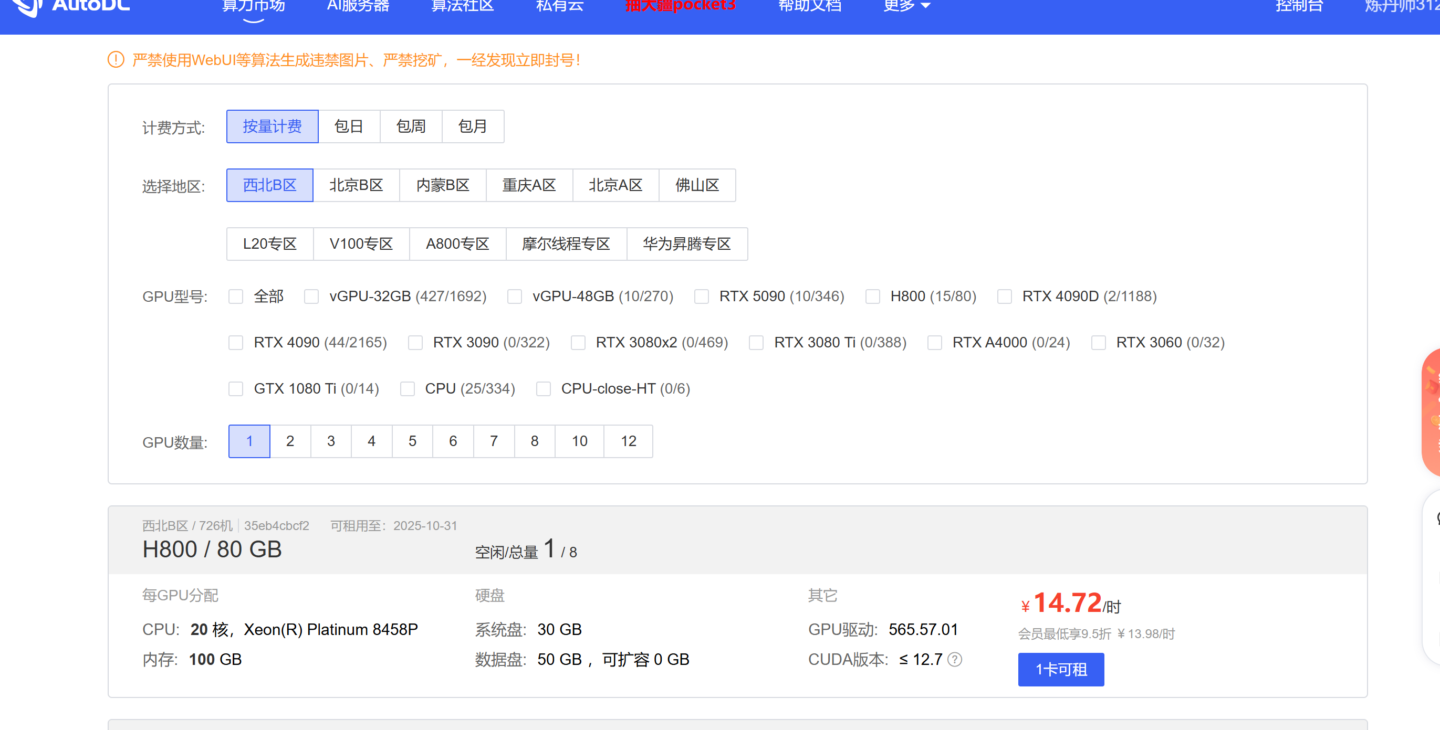Viewport: 1440px width, 730px height.
Task: Select the 摩尔线程专区 zone
Action: point(566,244)
